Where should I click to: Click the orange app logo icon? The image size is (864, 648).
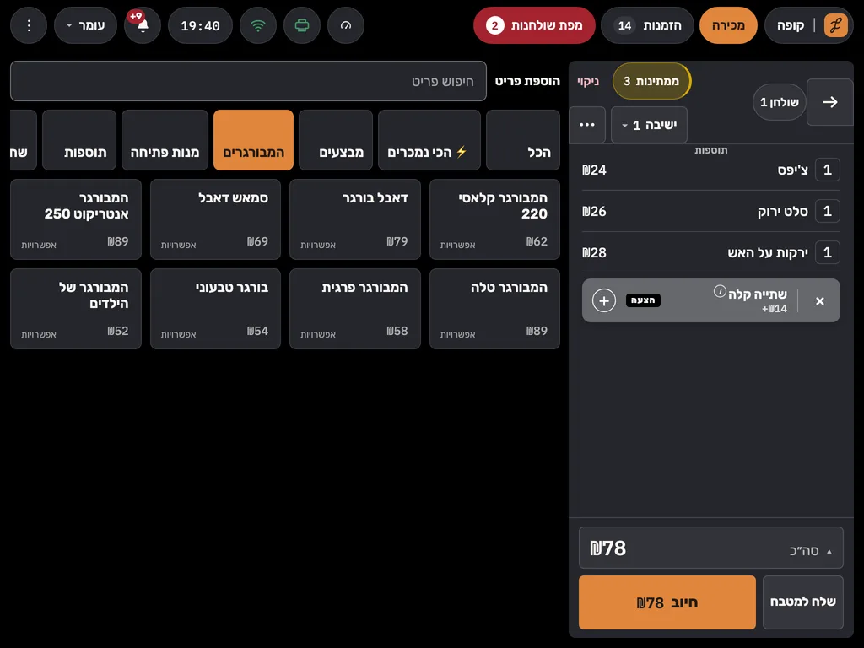(835, 25)
